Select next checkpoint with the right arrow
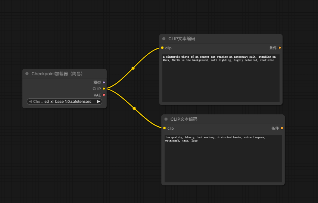The height and width of the screenshot is (203, 318). tap(99, 101)
